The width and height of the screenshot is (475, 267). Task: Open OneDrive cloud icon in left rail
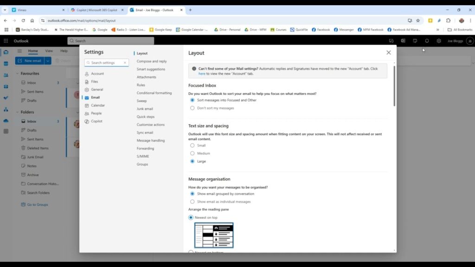pos(6,121)
